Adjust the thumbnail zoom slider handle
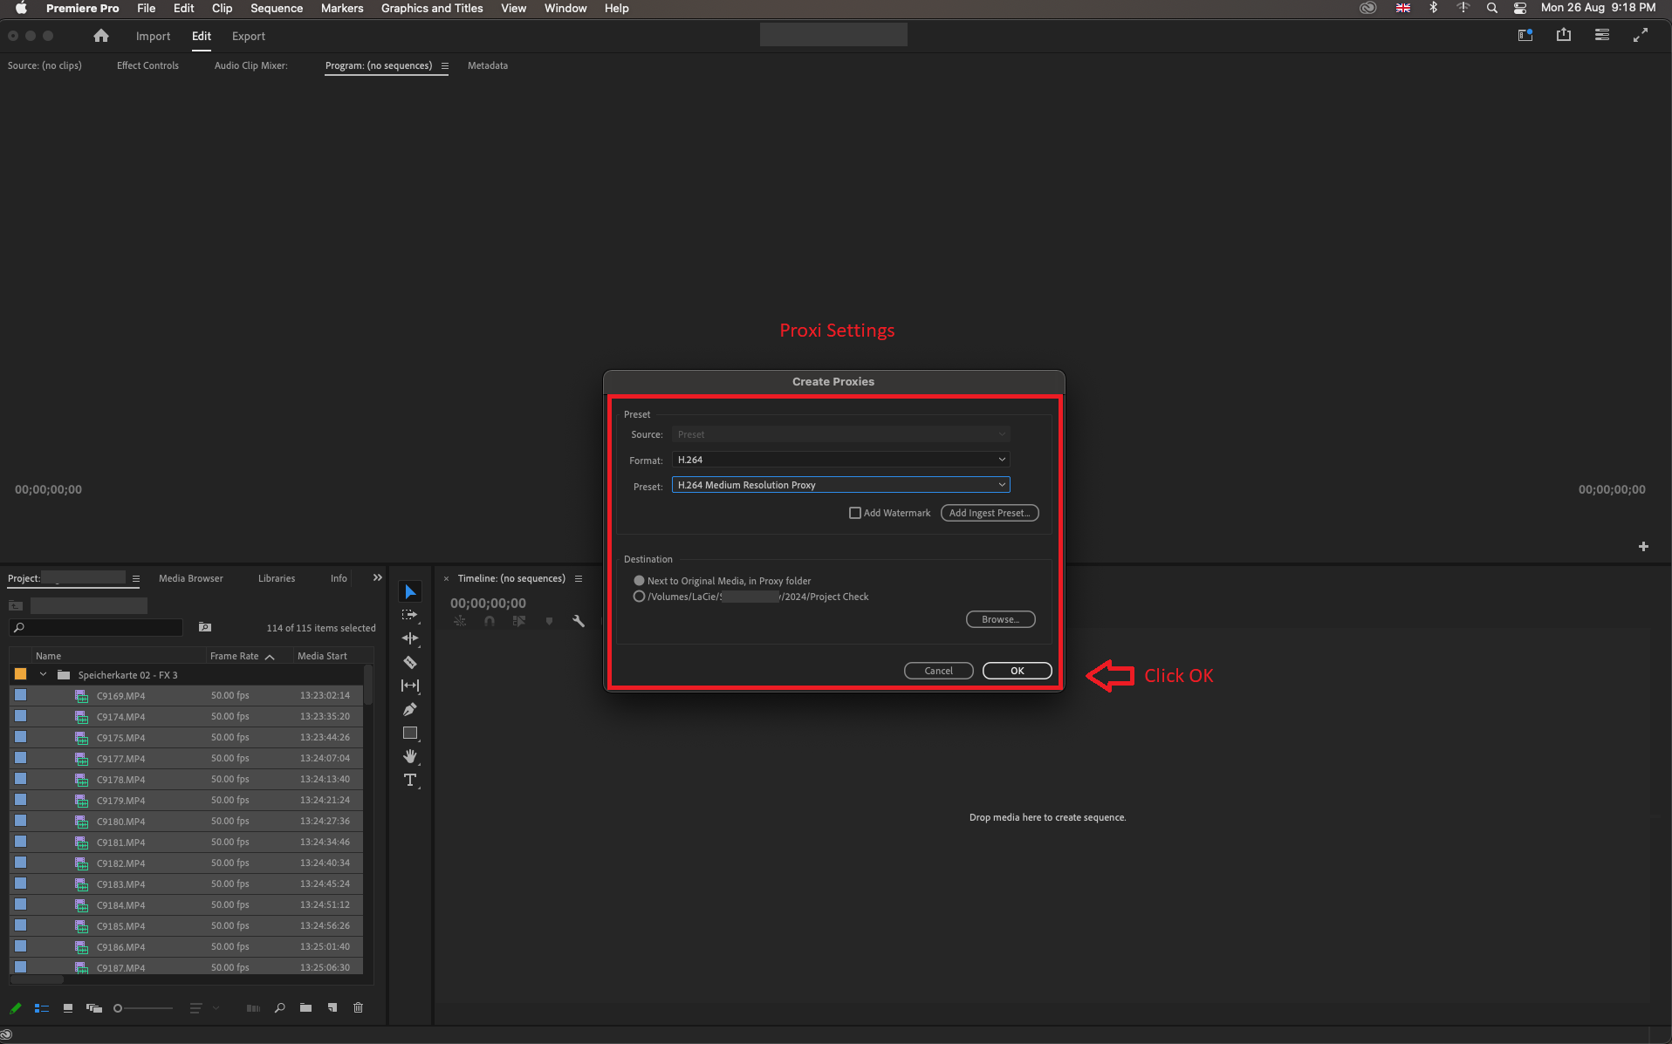1672x1044 pixels. click(x=118, y=1008)
